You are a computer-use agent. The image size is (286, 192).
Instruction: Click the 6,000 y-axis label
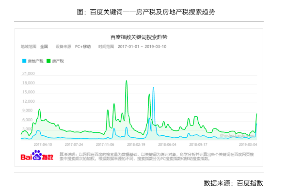[x=27, y=120]
